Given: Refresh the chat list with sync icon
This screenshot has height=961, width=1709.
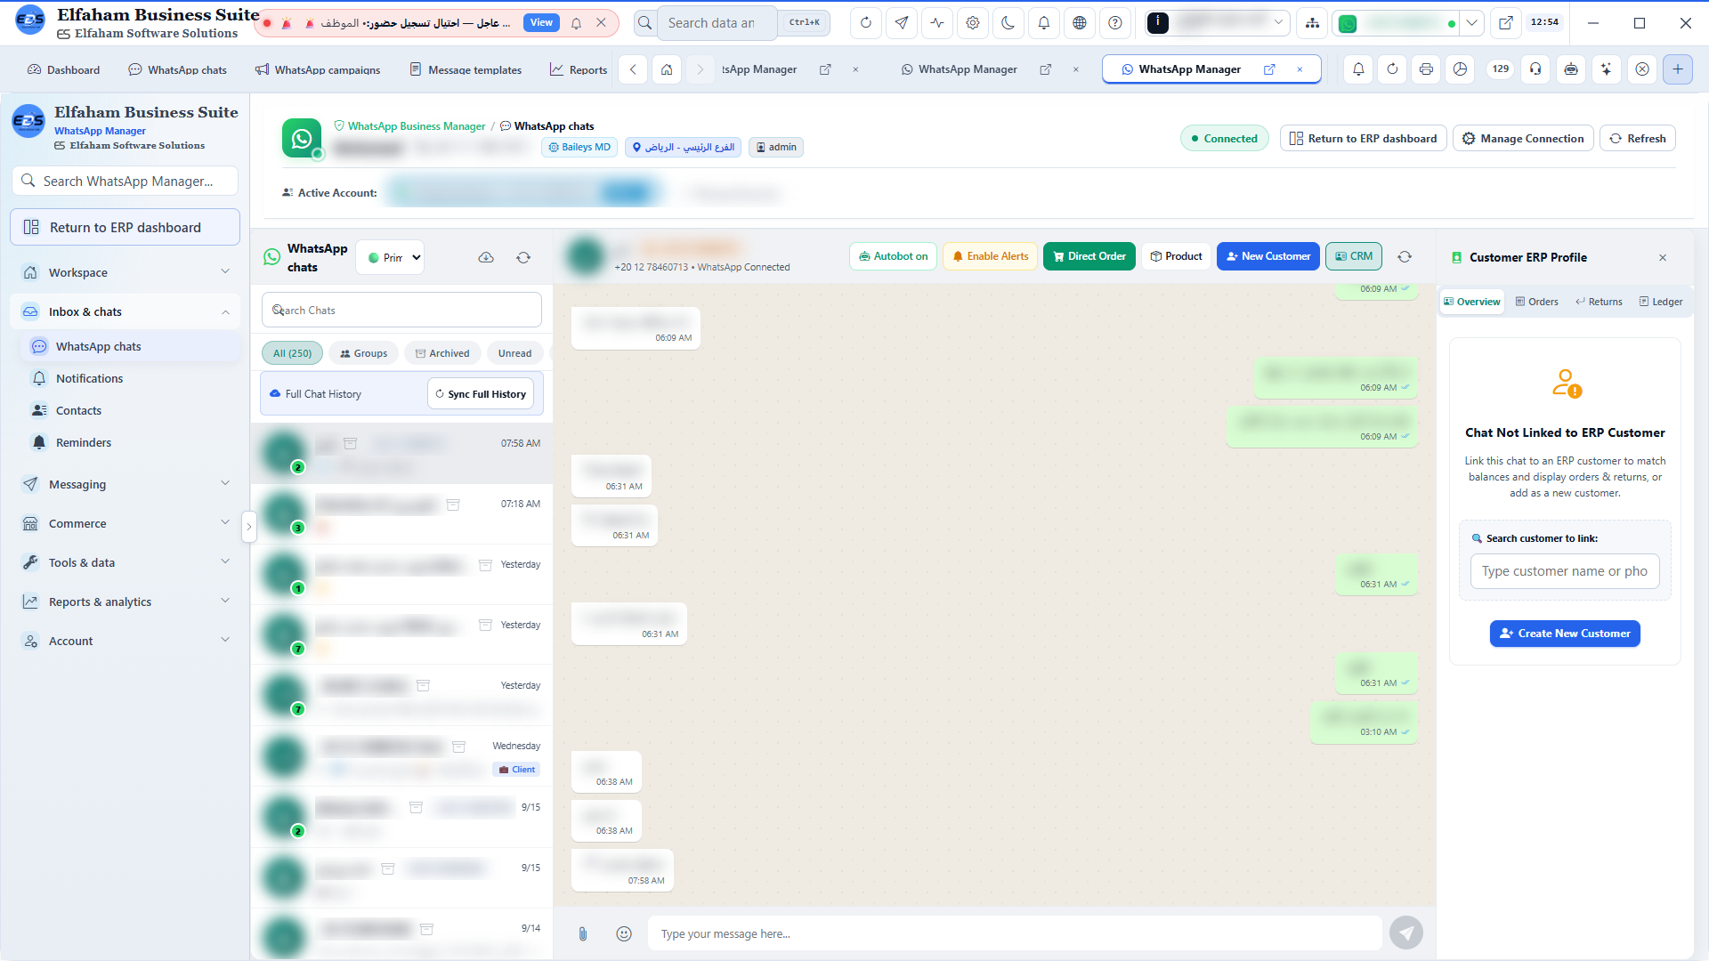Looking at the screenshot, I should 523,258.
